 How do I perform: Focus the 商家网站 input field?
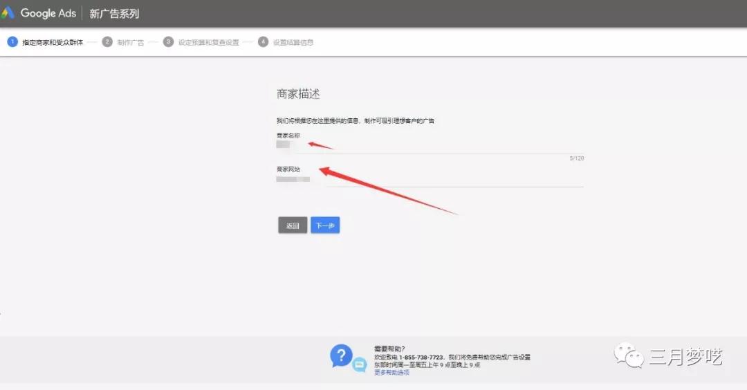tap(429, 179)
